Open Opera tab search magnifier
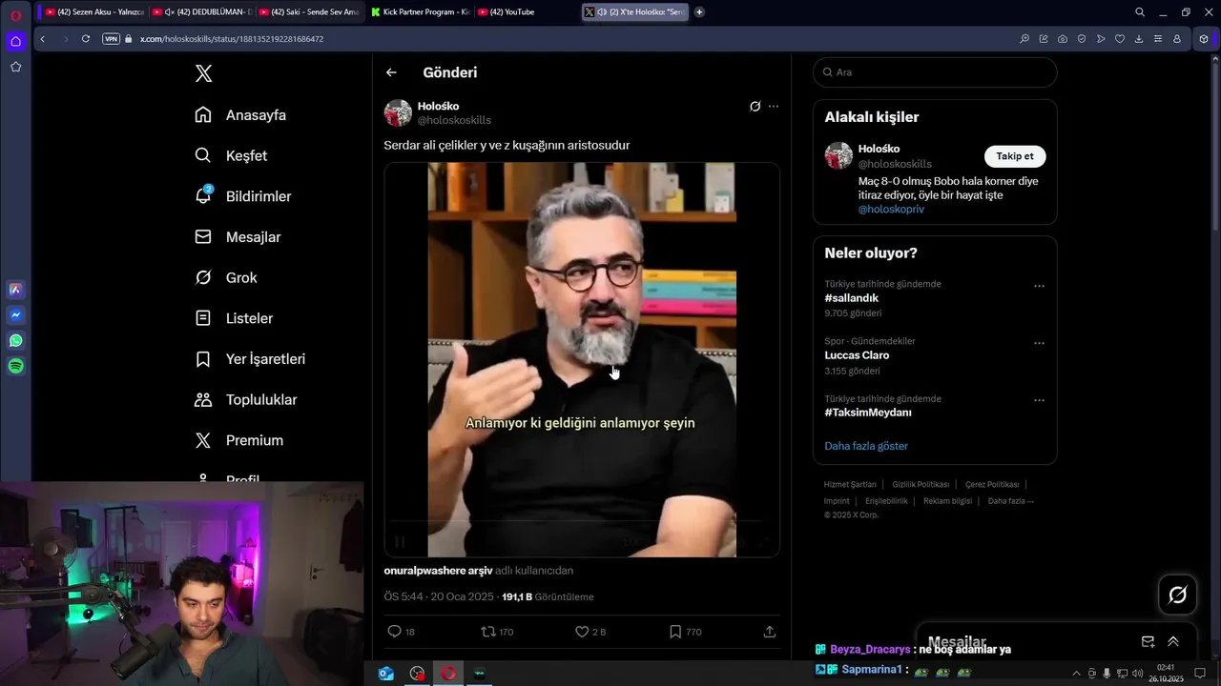 (1139, 12)
